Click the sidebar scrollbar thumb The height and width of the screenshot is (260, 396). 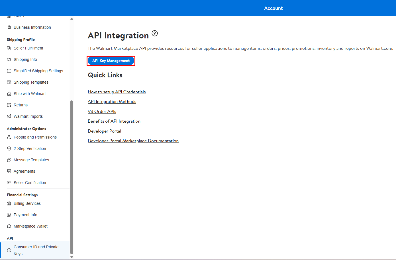click(x=72, y=177)
